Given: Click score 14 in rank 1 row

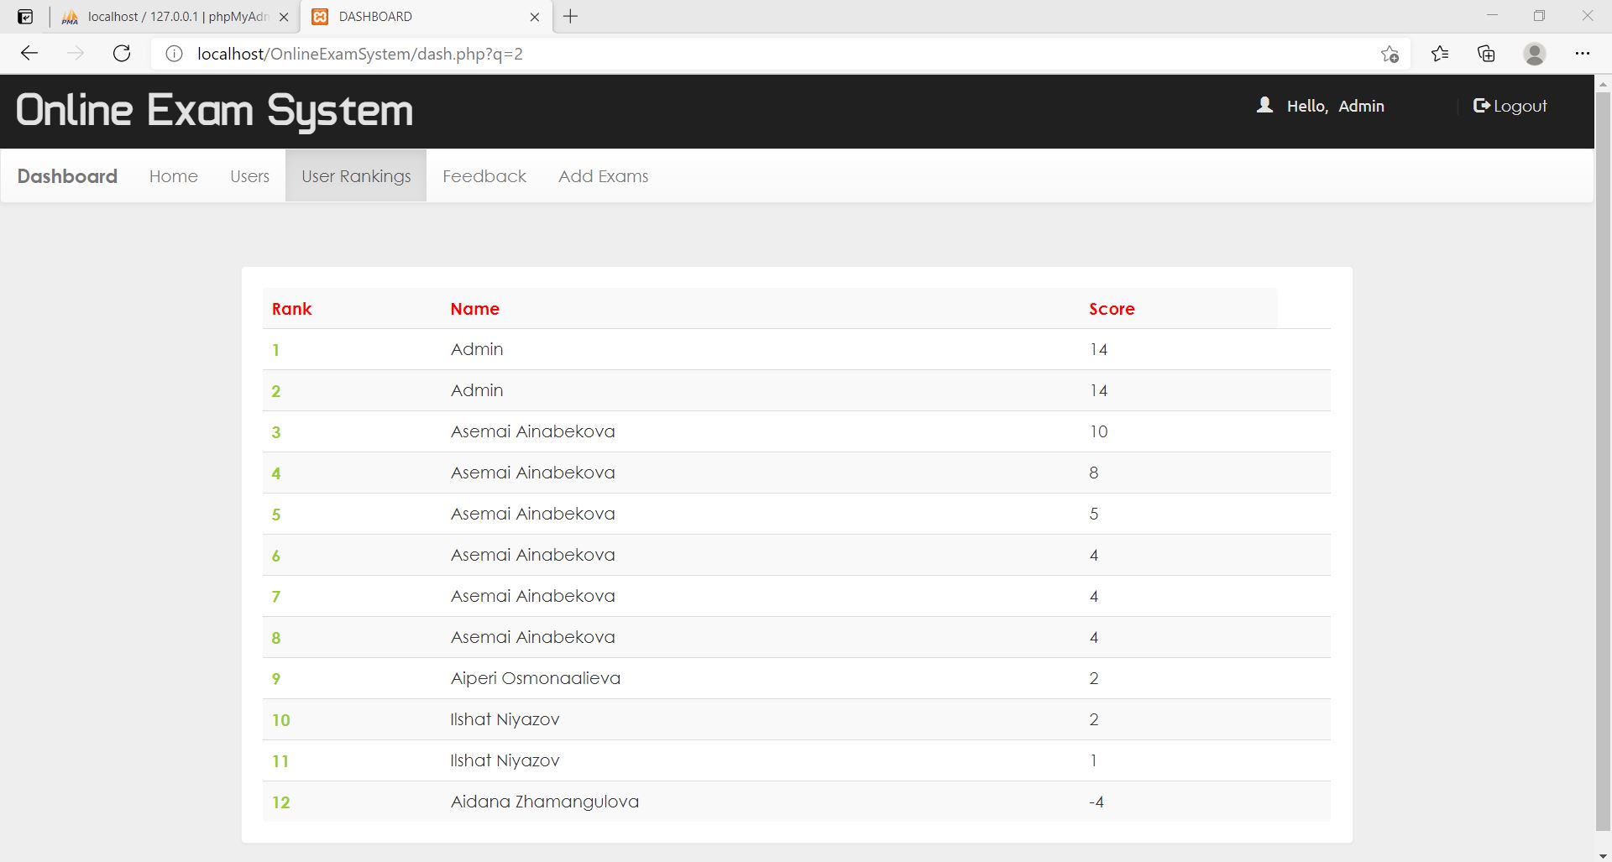Looking at the screenshot, I should click(x=1099, y=349).
